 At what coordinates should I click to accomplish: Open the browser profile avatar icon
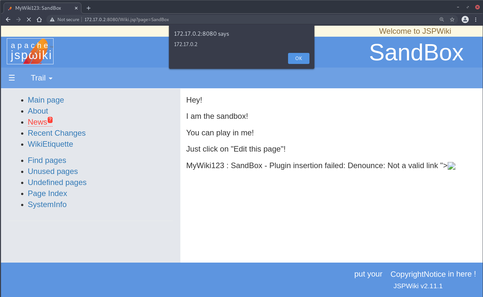pos(465,19)
